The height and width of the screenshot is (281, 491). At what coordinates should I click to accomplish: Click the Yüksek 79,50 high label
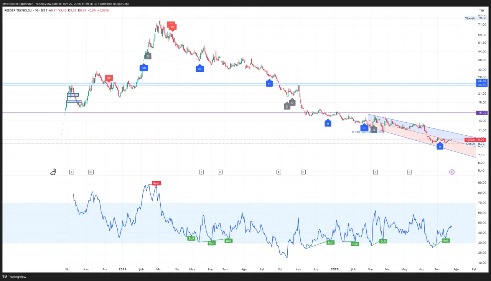tap(476, 18)
